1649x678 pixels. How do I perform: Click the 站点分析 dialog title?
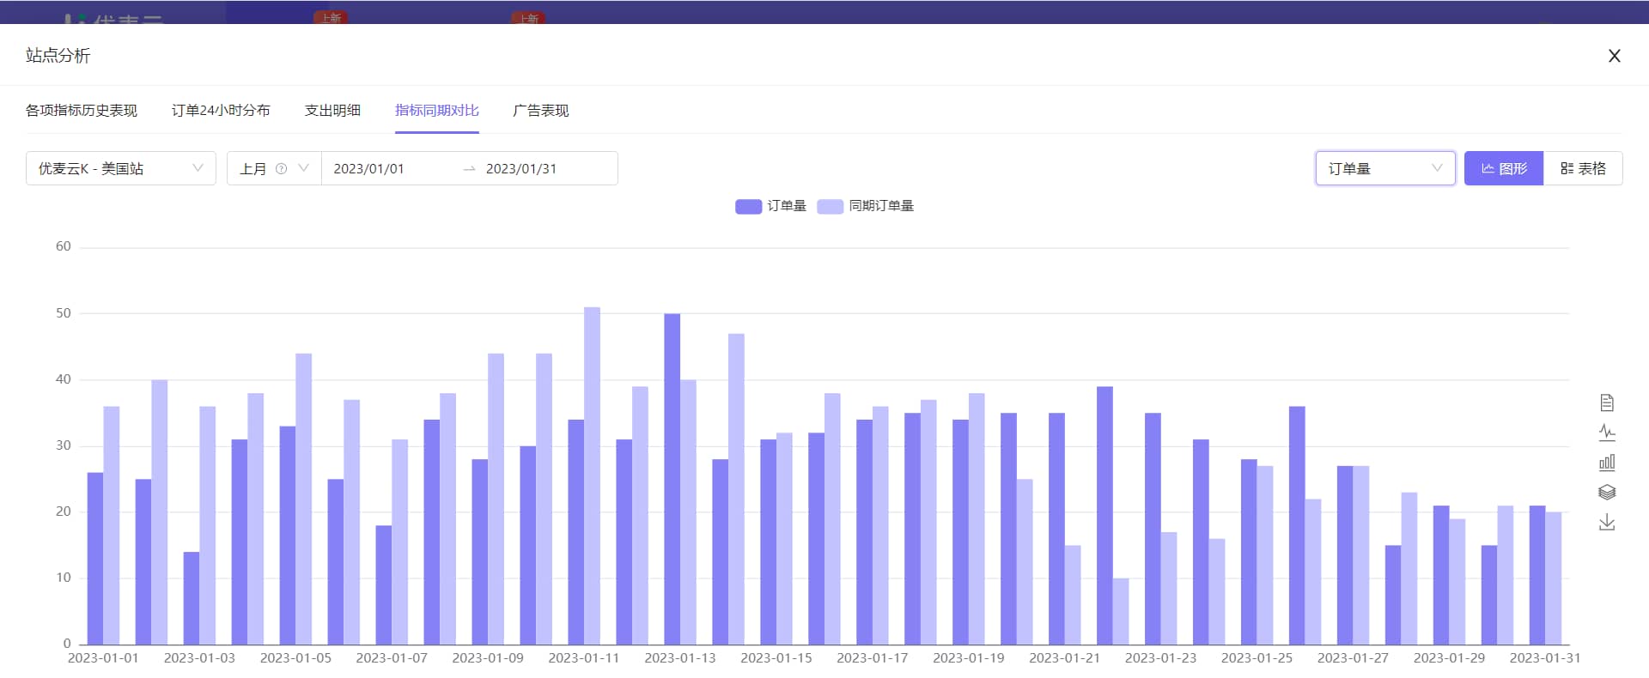click(x=58, y=56)
